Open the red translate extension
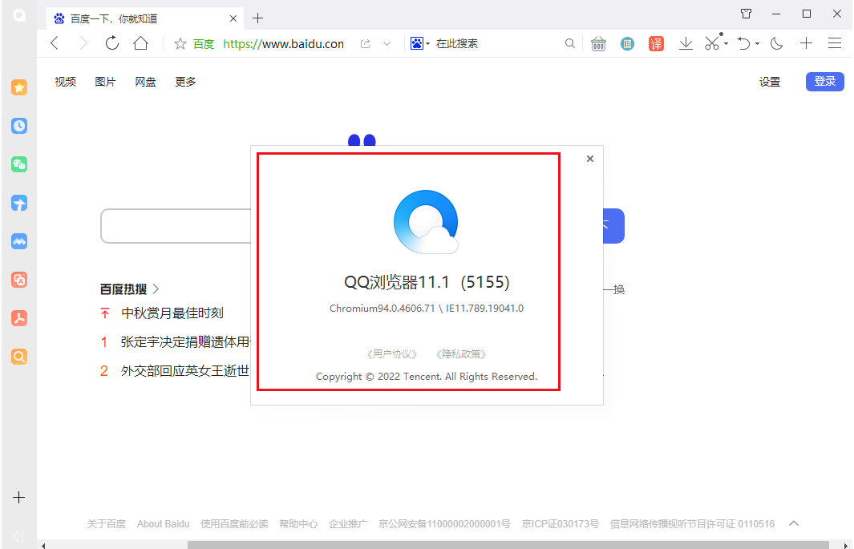 pyautogui.click(x=656, y=43)
